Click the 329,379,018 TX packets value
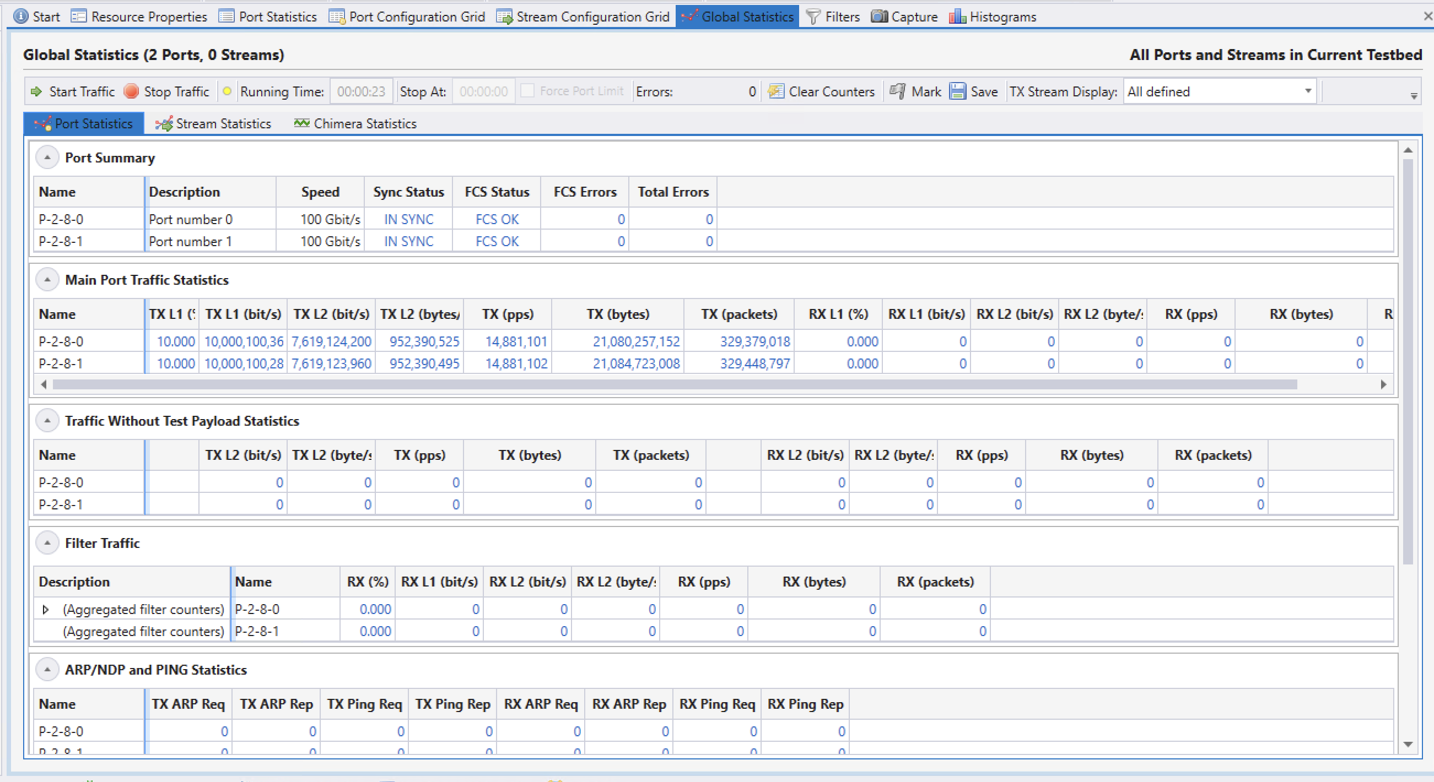Viewport: 1434px width, 782px height. click(x=755, y=341)
